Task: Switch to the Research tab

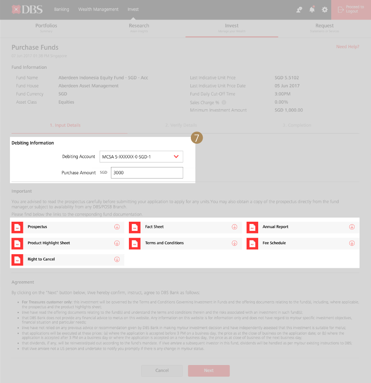Action: [x=139, y=28]
